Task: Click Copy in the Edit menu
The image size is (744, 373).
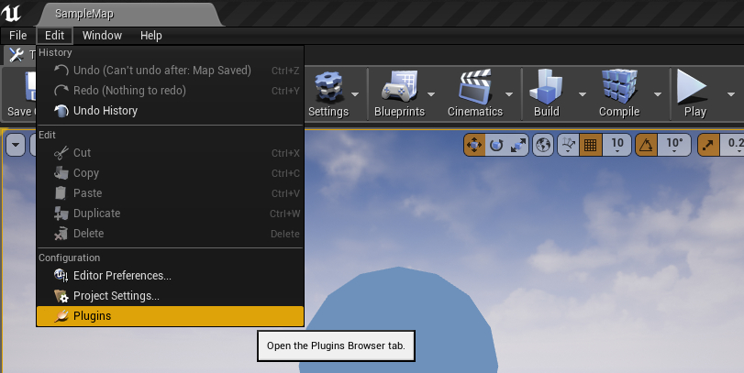Action: [170, 173]
